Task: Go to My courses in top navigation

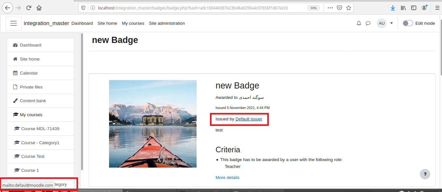Action: pyautogui.click(x=133, y=23)
